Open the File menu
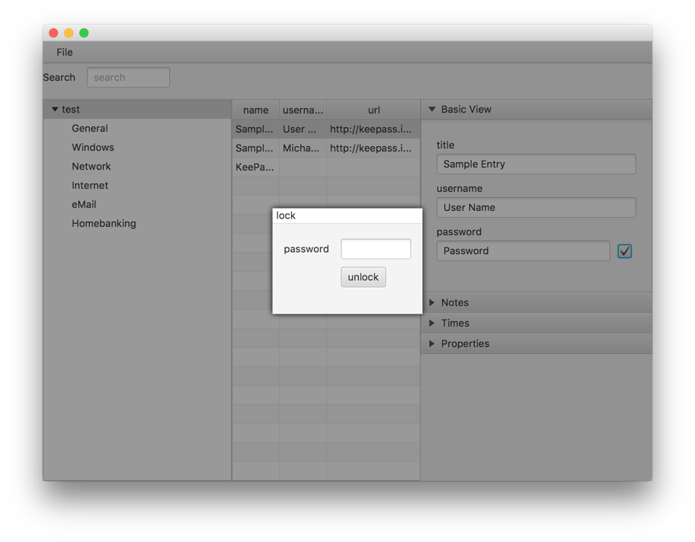Viewport: 695px width, 542px height. pyautogui.click(x=65, y=53)
